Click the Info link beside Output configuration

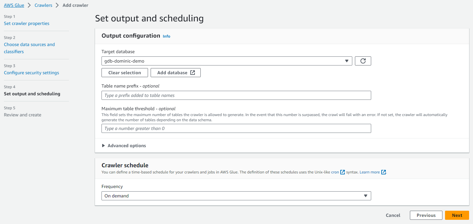167,36
